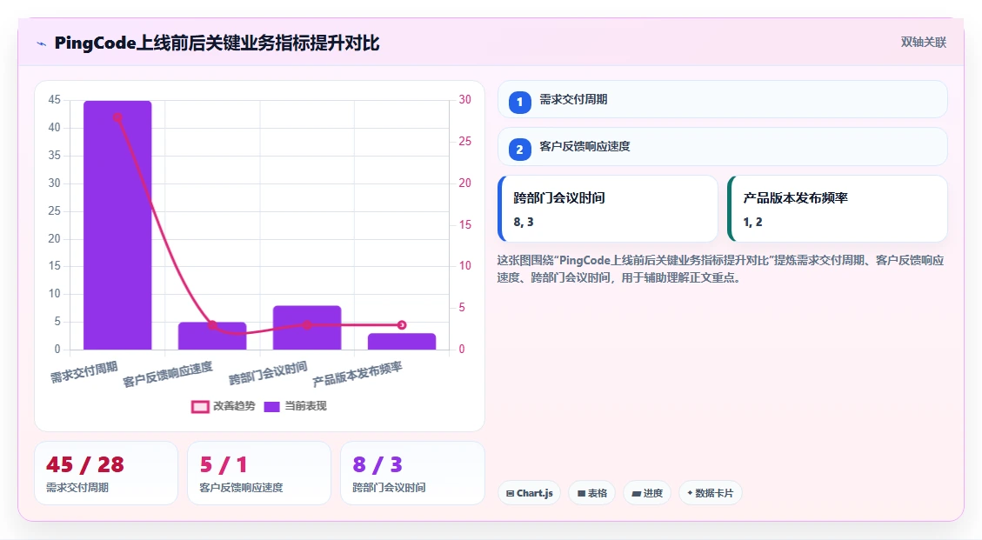Click the 客户反馈响应速度 purple bar

[212, 336]
